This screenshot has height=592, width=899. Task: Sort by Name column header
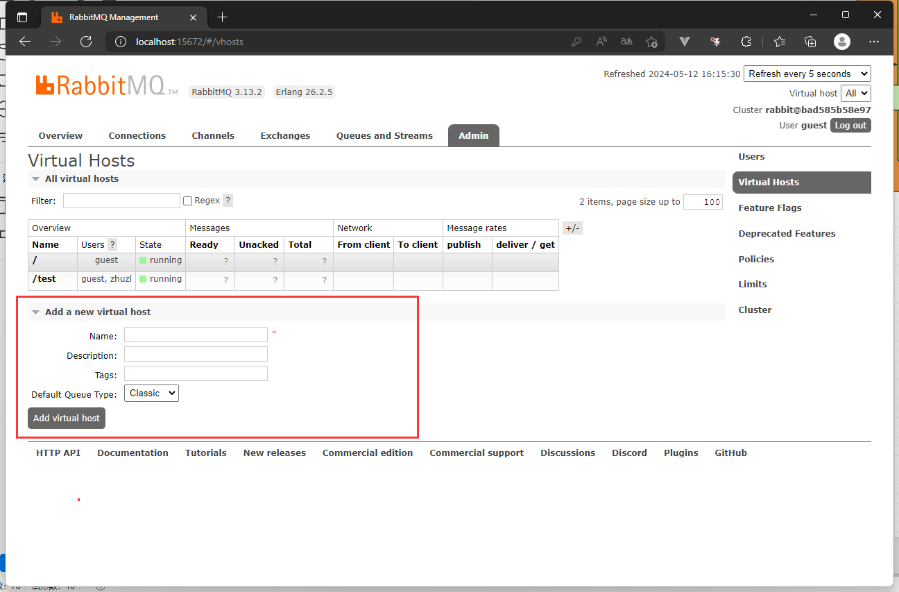point(46,244)
